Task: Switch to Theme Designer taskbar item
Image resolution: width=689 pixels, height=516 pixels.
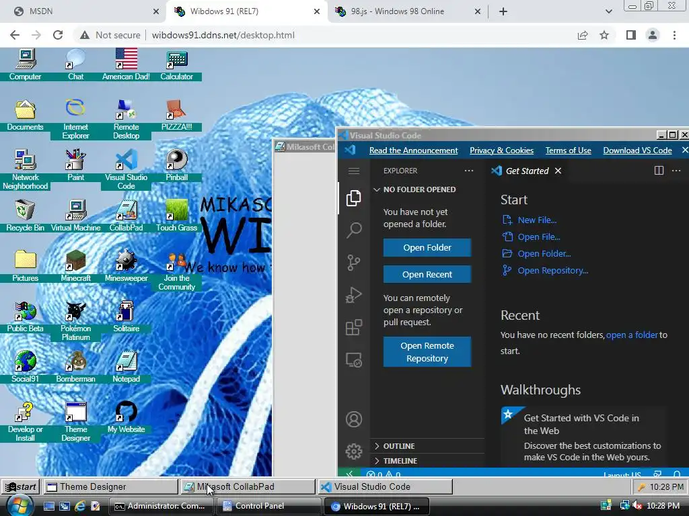Action: point(110,486)
